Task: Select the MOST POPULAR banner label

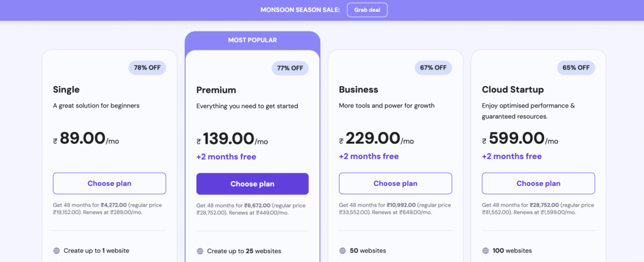Action: [252, 40]
